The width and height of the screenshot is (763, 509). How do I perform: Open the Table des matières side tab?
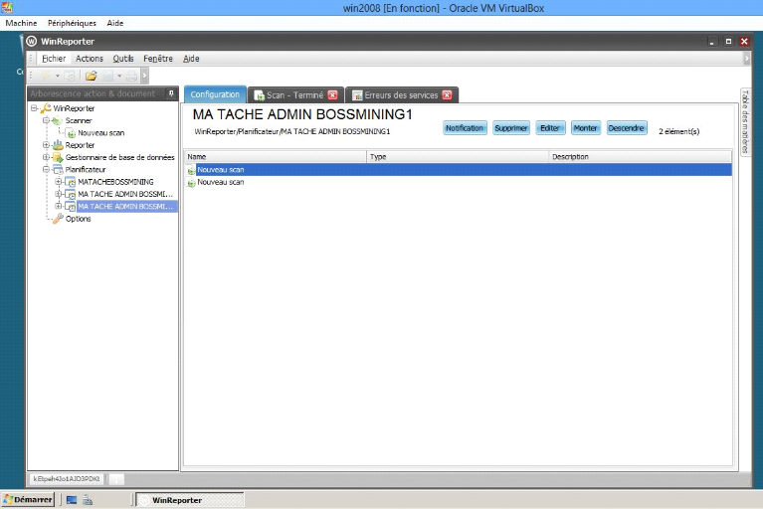click(745, 121)
